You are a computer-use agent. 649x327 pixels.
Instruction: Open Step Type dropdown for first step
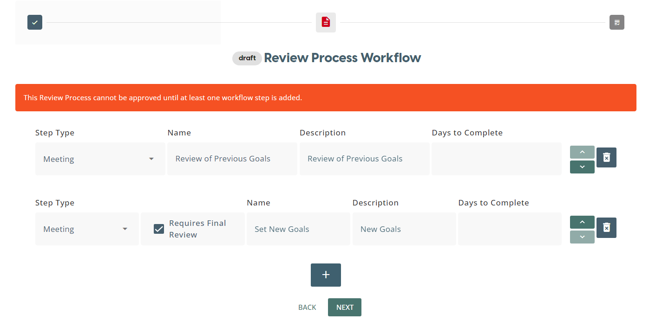100,159
